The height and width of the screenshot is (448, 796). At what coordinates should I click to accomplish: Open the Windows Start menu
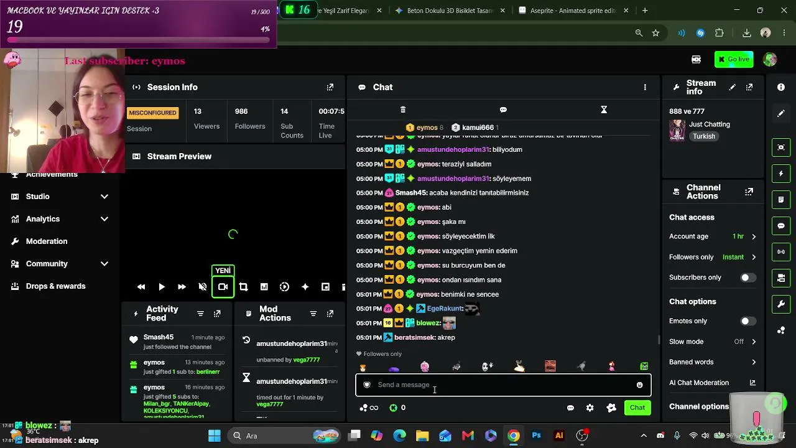pyautogui.click(x=215, y=436)
